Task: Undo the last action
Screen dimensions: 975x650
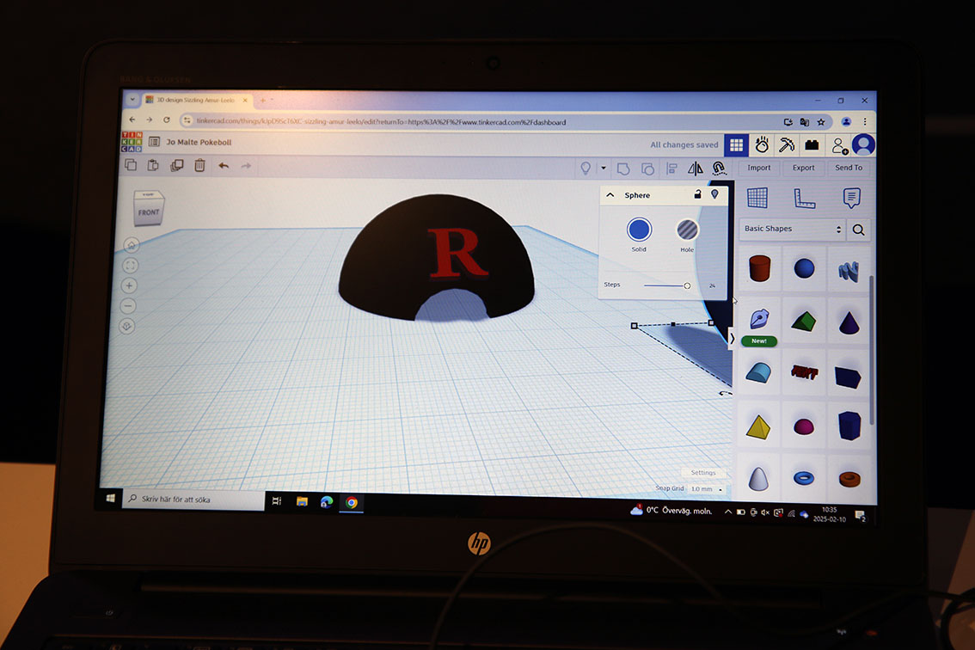Action: (x=224, y=165)
